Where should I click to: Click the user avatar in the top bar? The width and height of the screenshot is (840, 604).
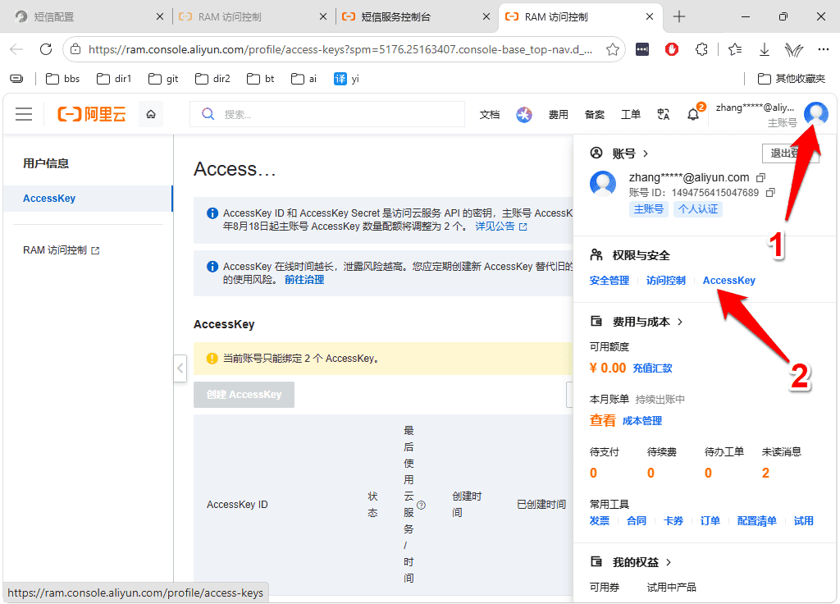[816, 113]
